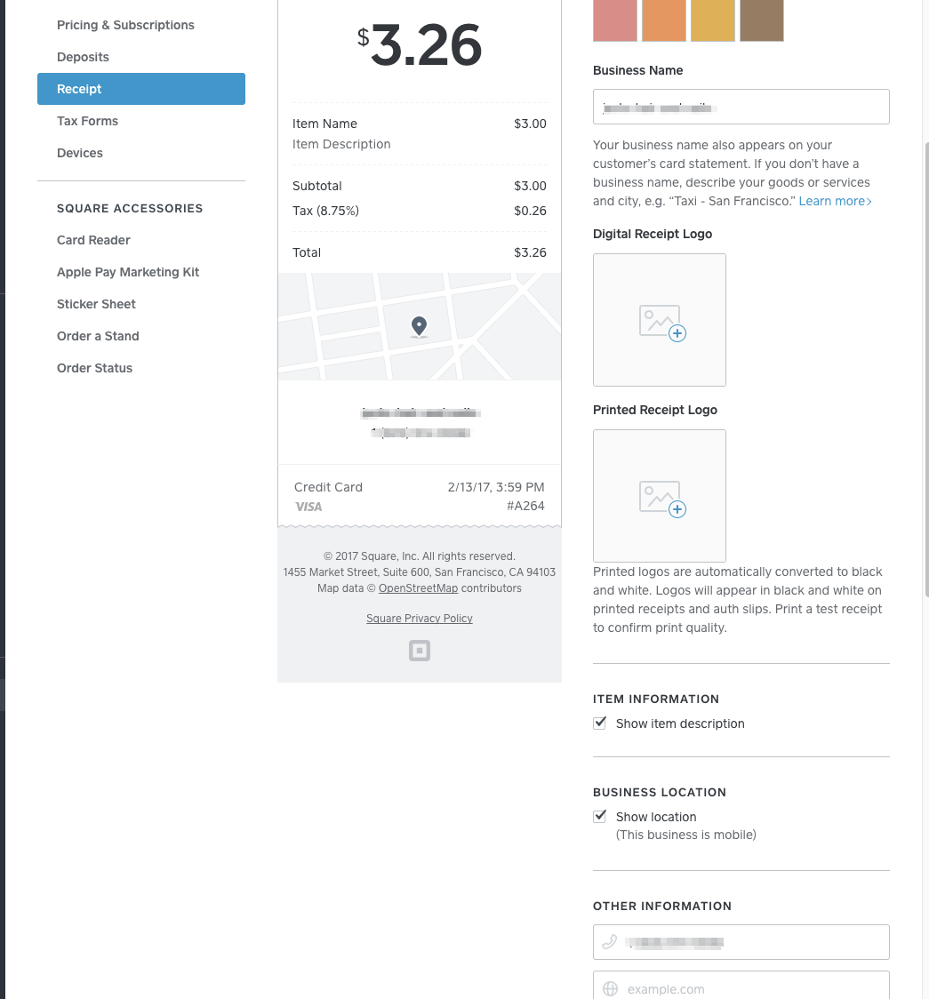929x999 pixels.
Task: Click the phone icon in Other Information
Action: pos(610,942)
